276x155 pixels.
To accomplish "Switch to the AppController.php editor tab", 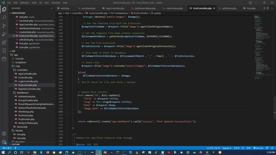I will (115, 8).
